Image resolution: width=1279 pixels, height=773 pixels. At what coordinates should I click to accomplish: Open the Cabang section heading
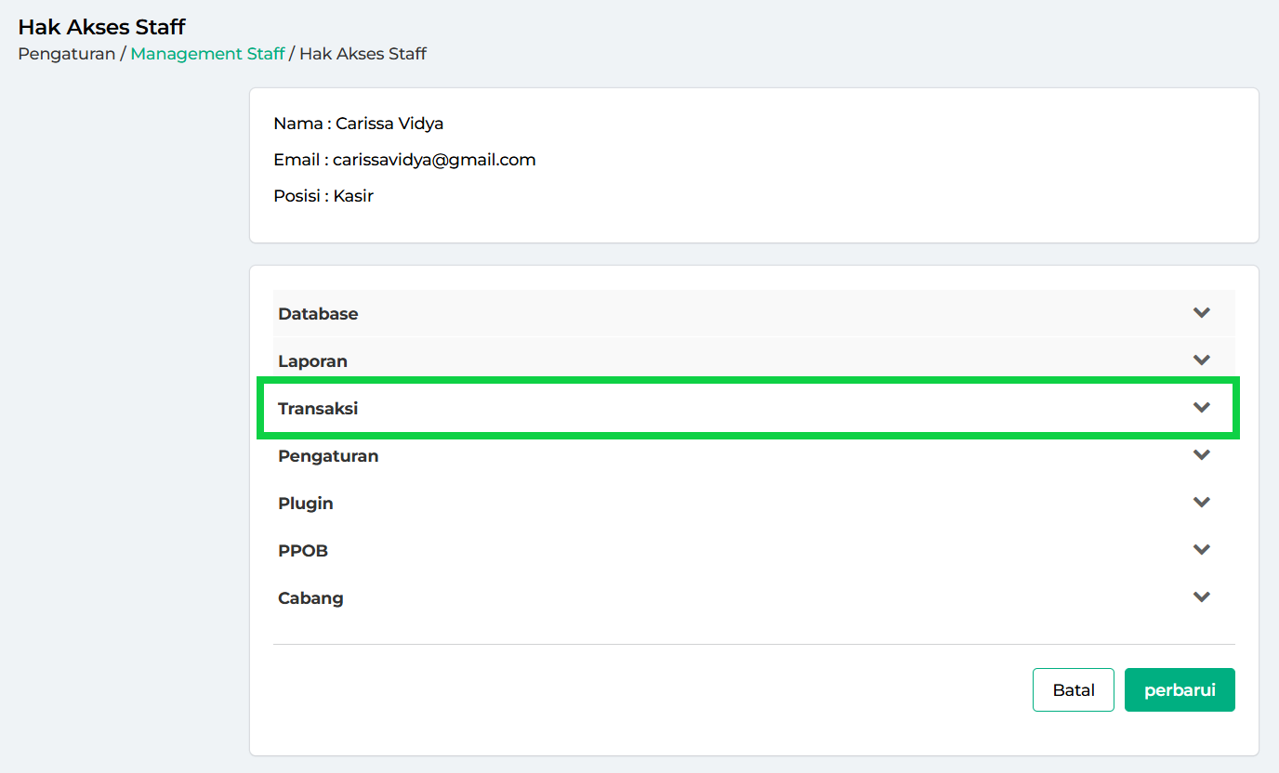310,598
